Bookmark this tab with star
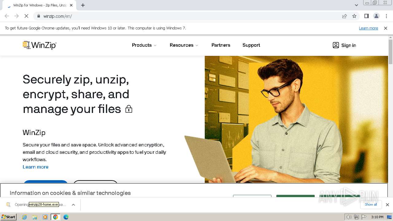 [x=354, y=16]
